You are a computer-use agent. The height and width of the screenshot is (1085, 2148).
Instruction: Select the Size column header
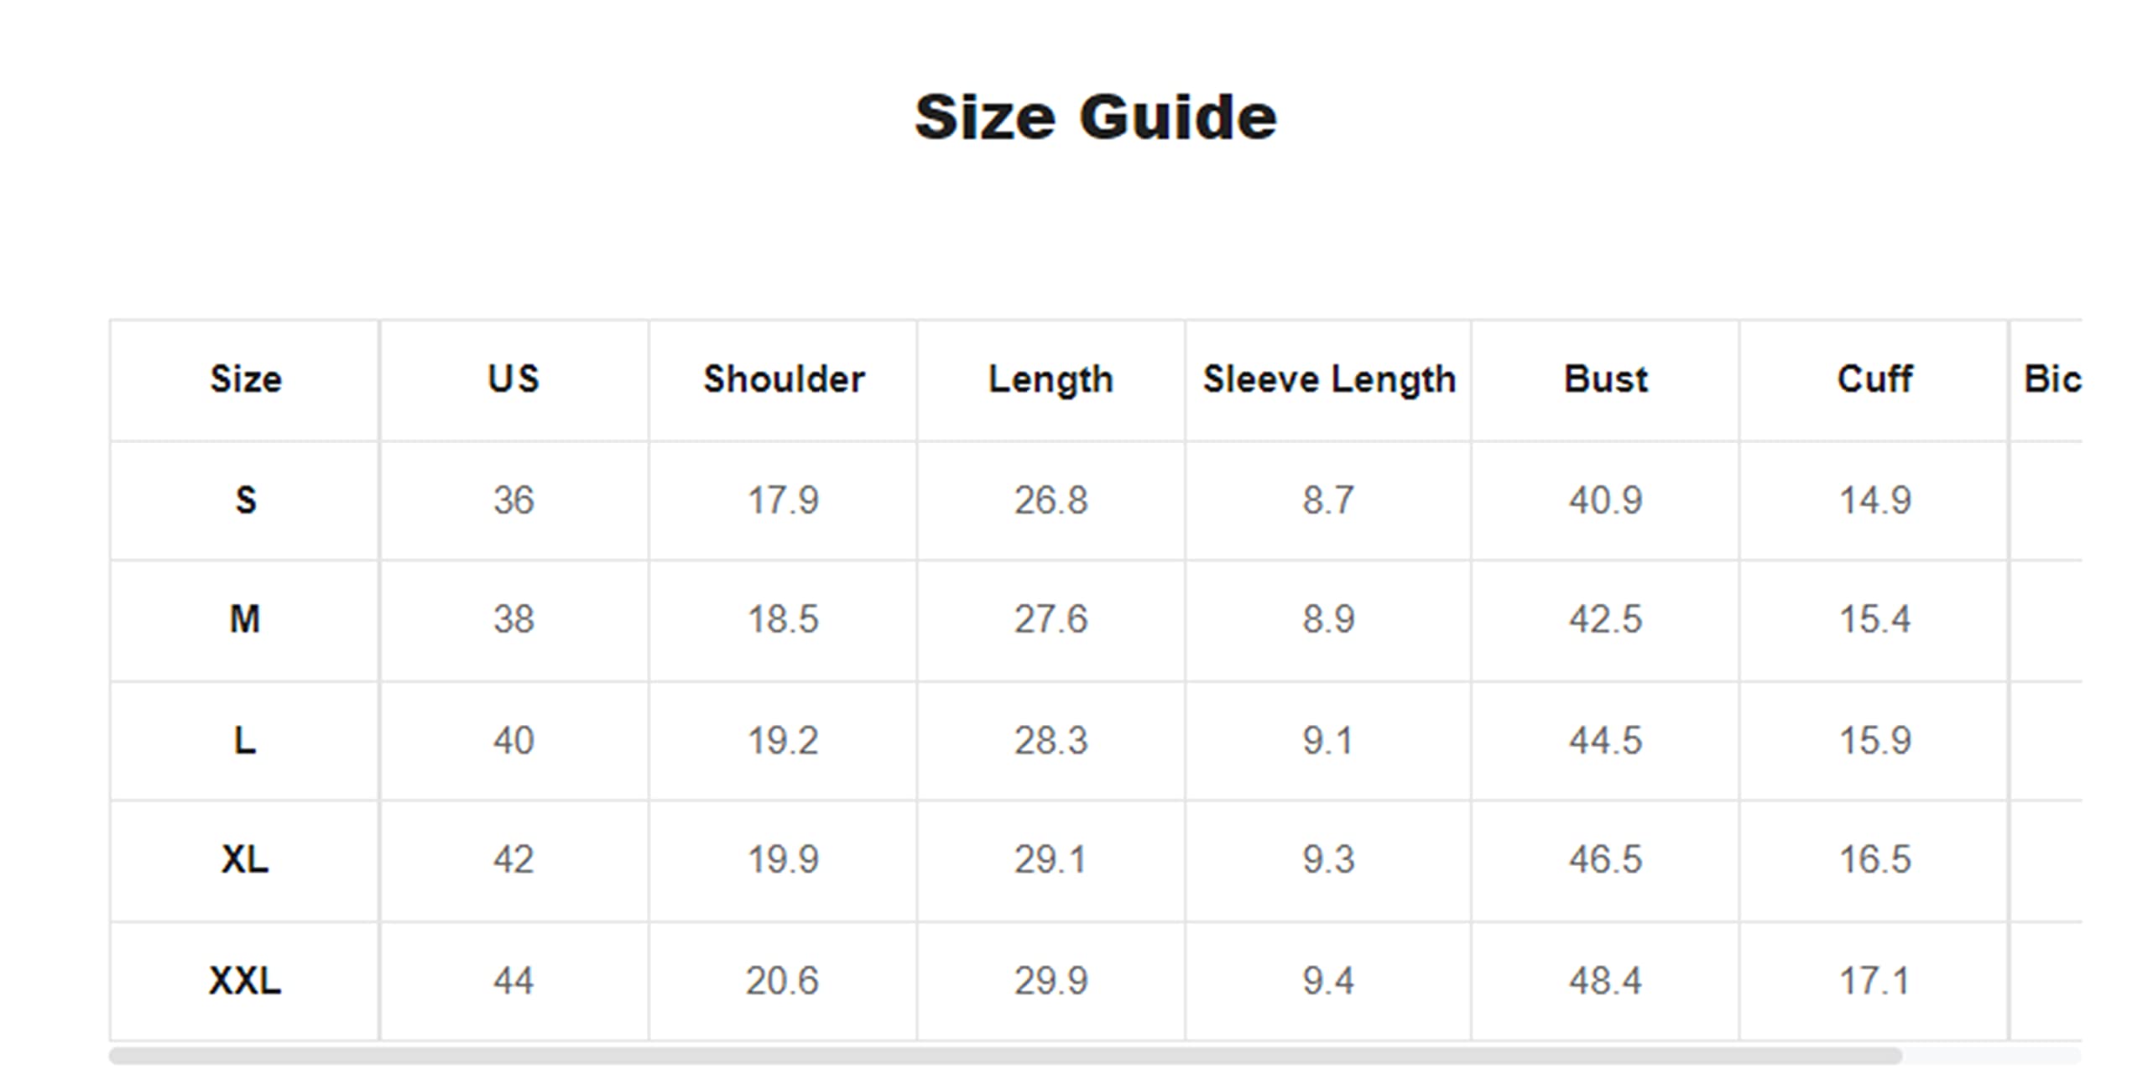click(245, 379)
